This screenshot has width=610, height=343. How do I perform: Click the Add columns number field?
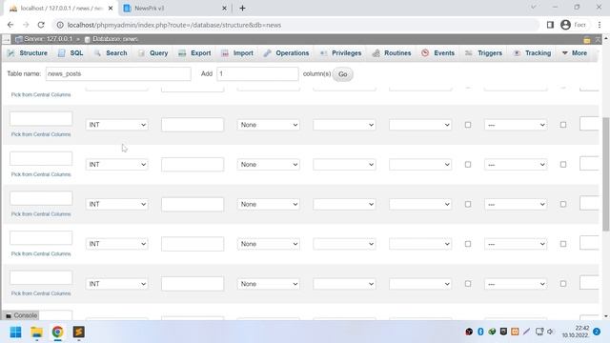(x=257, y=74)
